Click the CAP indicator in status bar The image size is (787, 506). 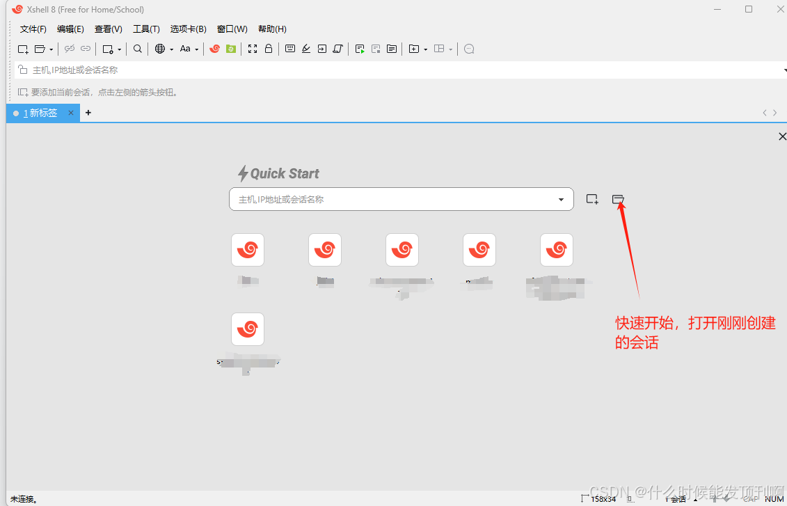751,499
